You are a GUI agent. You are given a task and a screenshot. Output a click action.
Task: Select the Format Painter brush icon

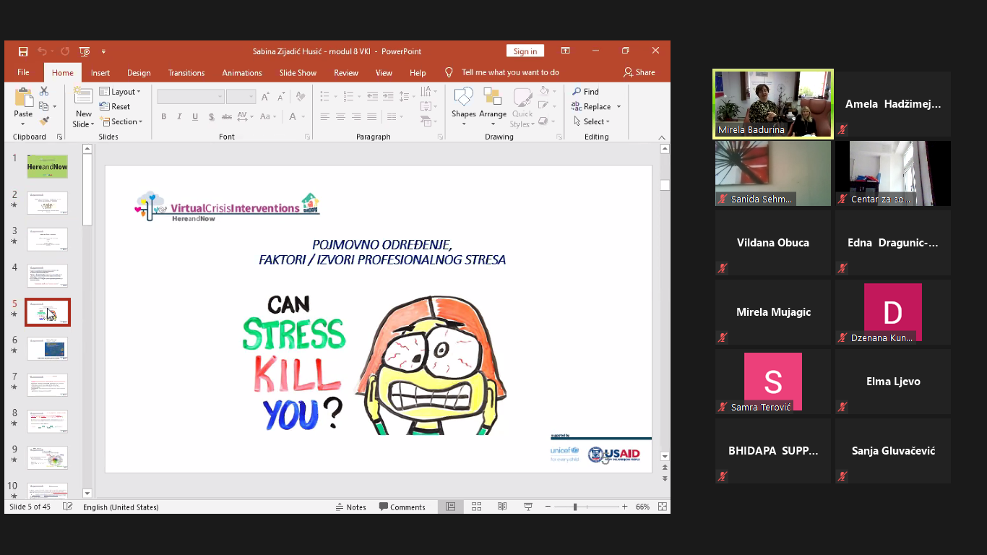44,121
